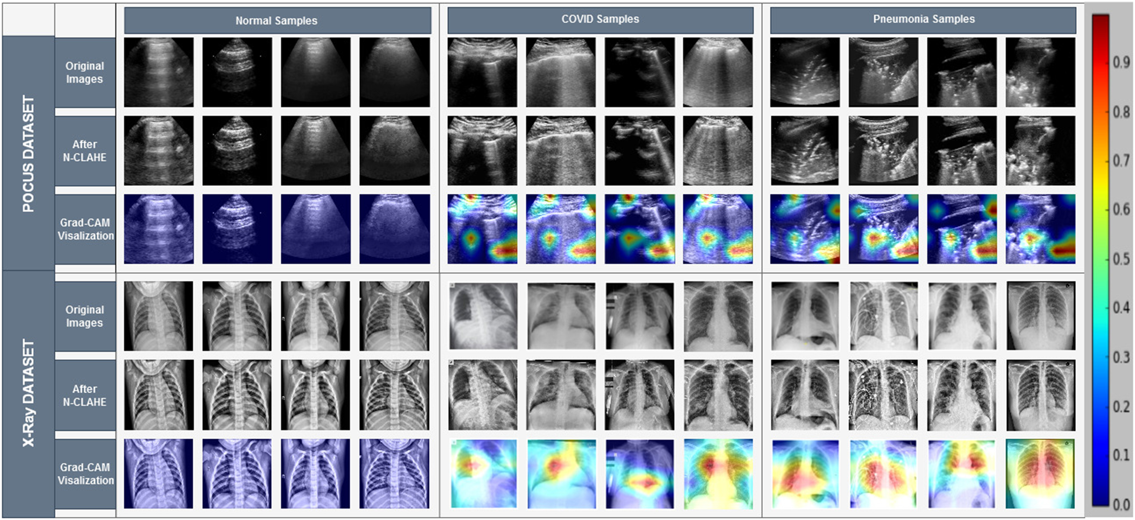1135x520 pixels.
Task: Select the "Pneumonia Samples" header
Action: coord(923,20)
